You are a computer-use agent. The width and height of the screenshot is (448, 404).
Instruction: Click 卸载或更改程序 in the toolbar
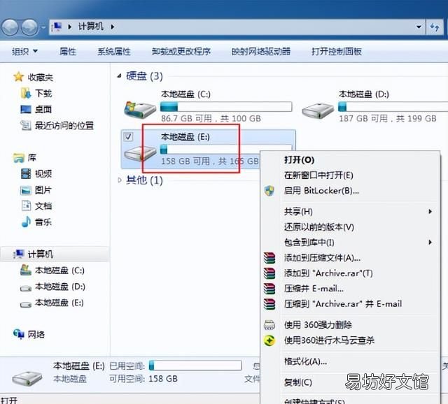(x=181, y=51)
